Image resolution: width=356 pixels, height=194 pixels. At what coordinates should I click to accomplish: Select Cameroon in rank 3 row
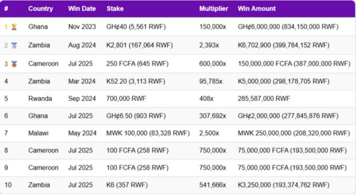(x=43, y=63)
